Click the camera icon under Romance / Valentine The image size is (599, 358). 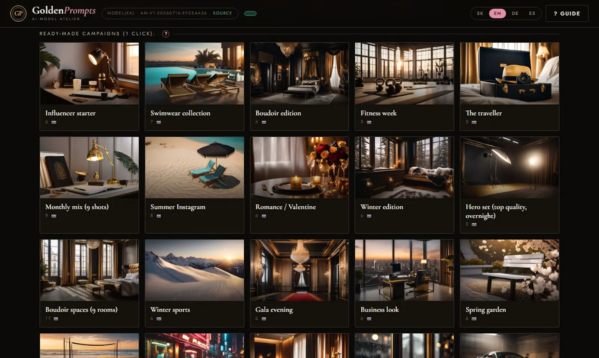pyautogui.click(x=264, y=216)
